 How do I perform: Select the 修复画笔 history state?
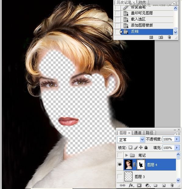tap(147, 7)
